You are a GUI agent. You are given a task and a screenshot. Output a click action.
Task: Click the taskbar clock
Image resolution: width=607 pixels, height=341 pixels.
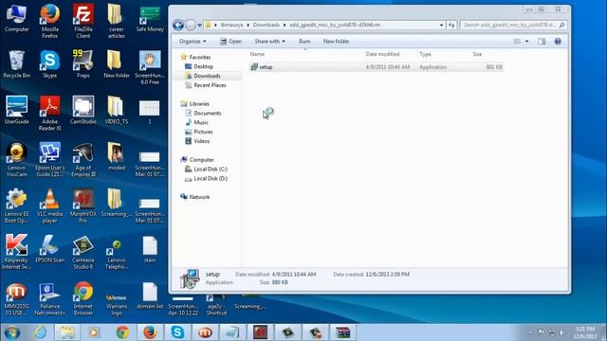(x=584, y=332)
